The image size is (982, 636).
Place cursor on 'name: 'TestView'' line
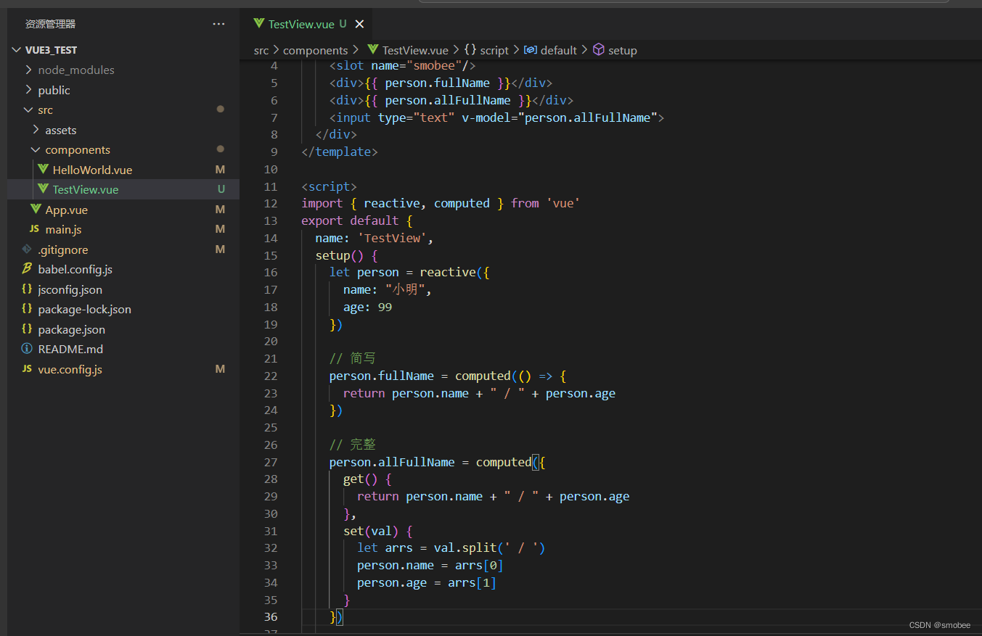point(375,238)
